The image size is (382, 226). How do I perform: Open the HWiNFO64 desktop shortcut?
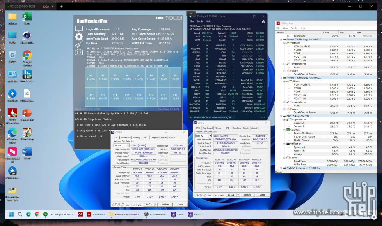click(27, 76)
